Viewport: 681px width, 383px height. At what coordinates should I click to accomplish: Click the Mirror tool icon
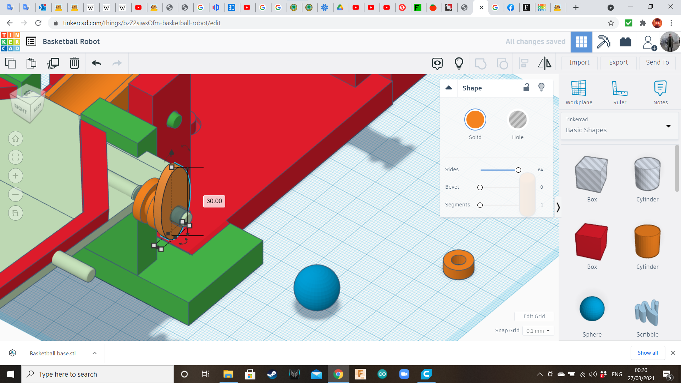click(544, 63)
